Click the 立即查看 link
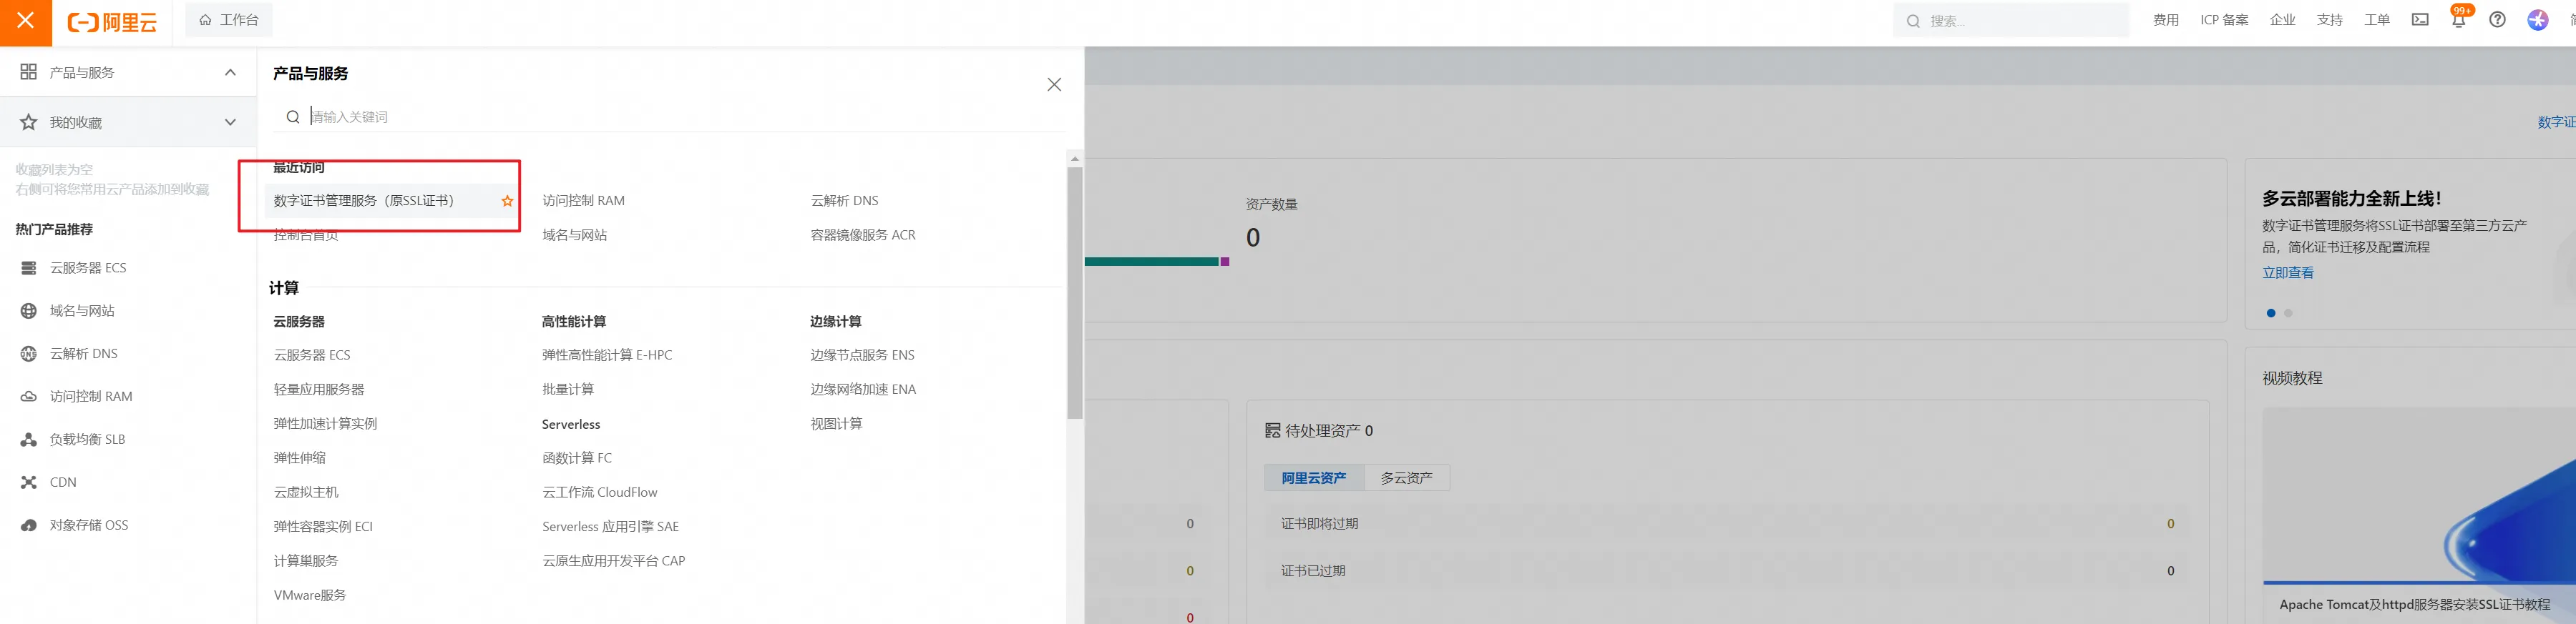 tap(2288, 272)
